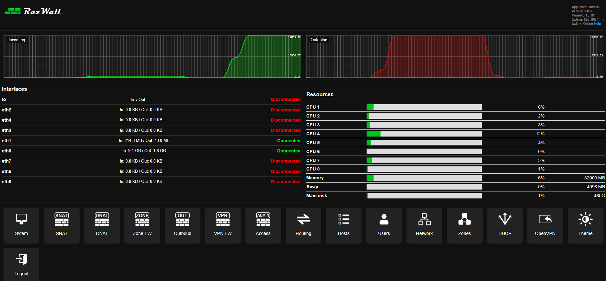
Task: Open the Network topology tile
Action: (x=424, y=225)
